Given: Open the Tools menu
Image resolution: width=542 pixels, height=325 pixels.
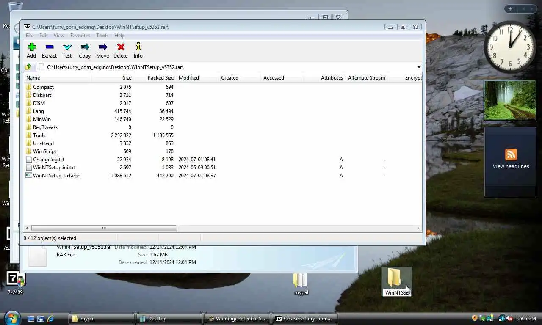Looking at the screenshot, I should [x=102, y=36].
